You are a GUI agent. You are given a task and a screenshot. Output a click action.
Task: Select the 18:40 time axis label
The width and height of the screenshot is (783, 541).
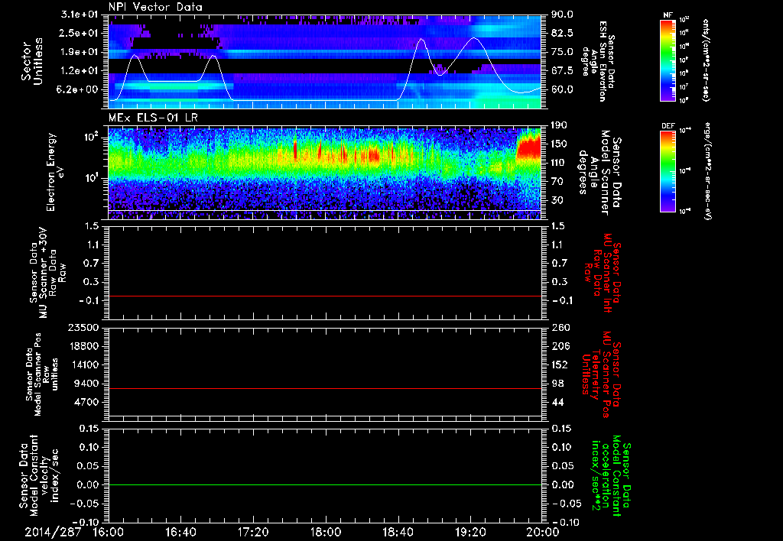[x=398, y=532]
